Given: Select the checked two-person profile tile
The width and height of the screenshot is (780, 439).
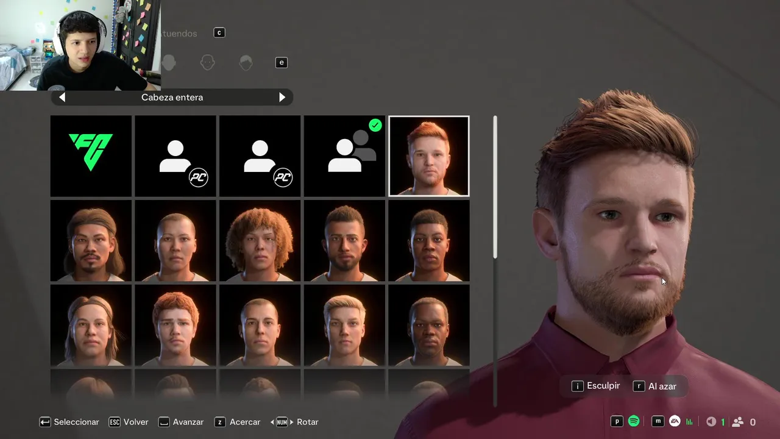Looking at the screenshot, I should pyautogui.click(x=344, y=156).
